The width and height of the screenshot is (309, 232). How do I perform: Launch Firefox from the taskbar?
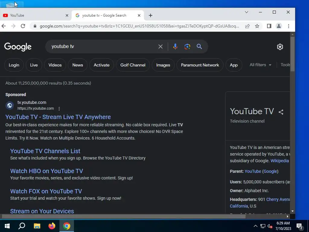coord(52,226)
